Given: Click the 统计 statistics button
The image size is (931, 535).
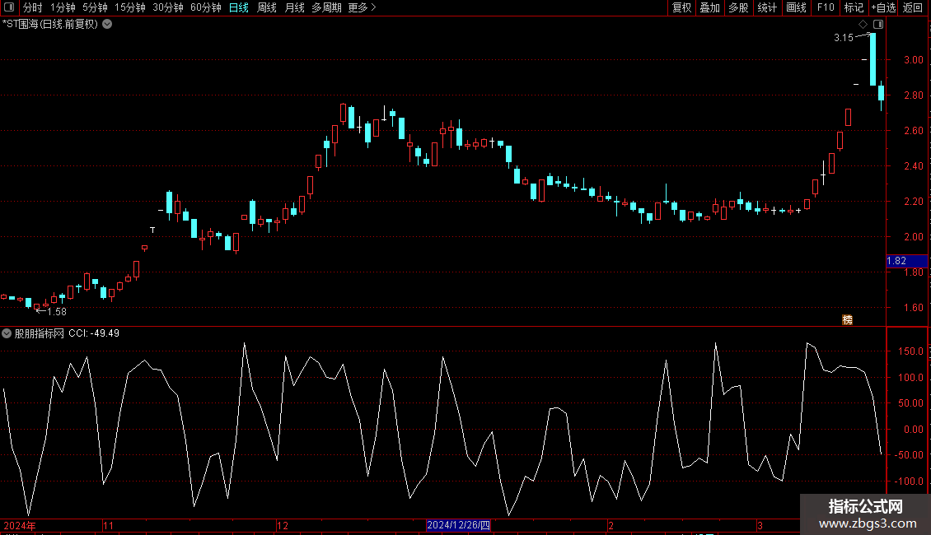Looking at the screenshot, I should pyautogui.click(x=767, y=7).
